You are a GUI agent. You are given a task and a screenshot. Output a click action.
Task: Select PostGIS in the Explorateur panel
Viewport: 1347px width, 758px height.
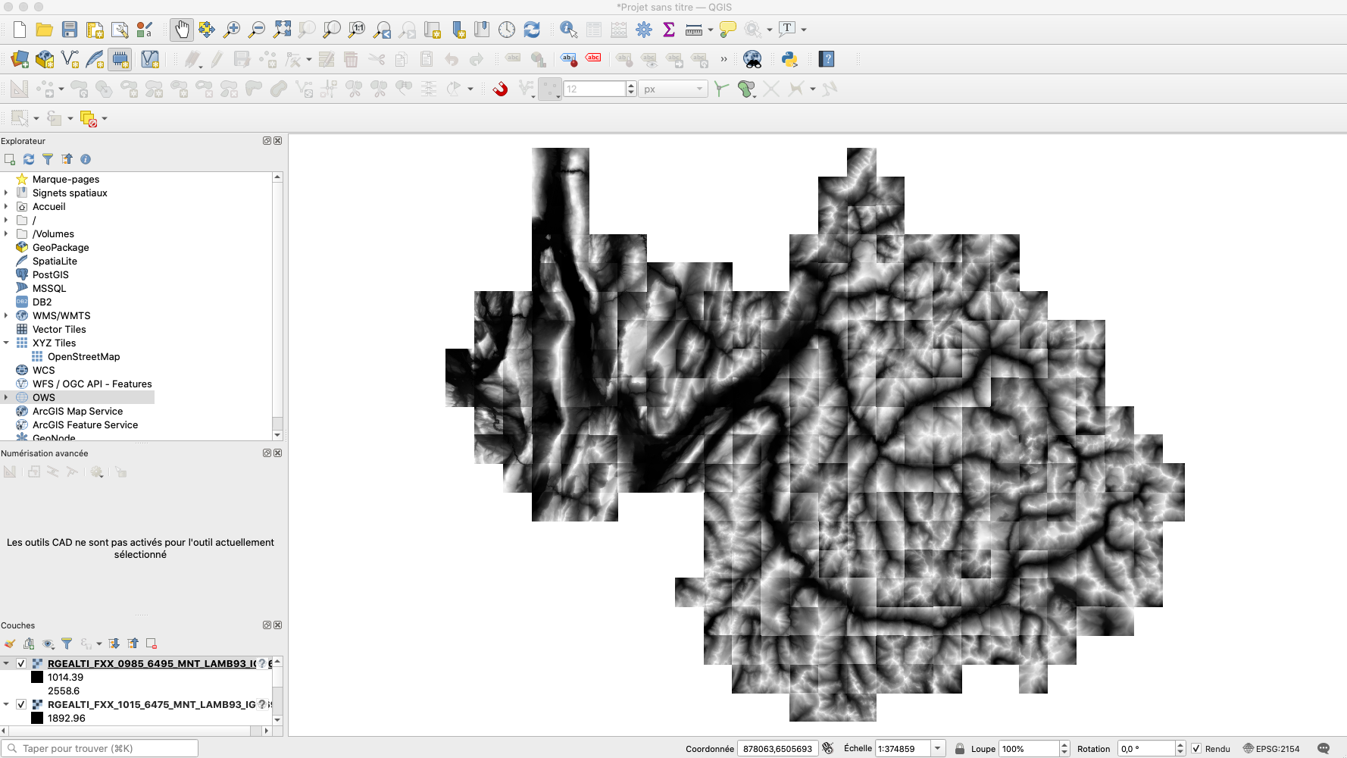[50, 274]
